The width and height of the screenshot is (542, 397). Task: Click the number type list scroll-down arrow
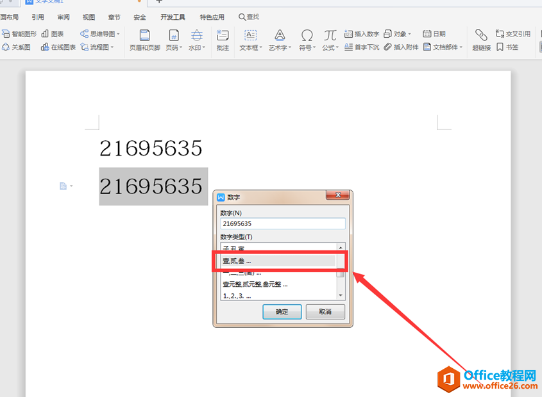coord(341,295)
